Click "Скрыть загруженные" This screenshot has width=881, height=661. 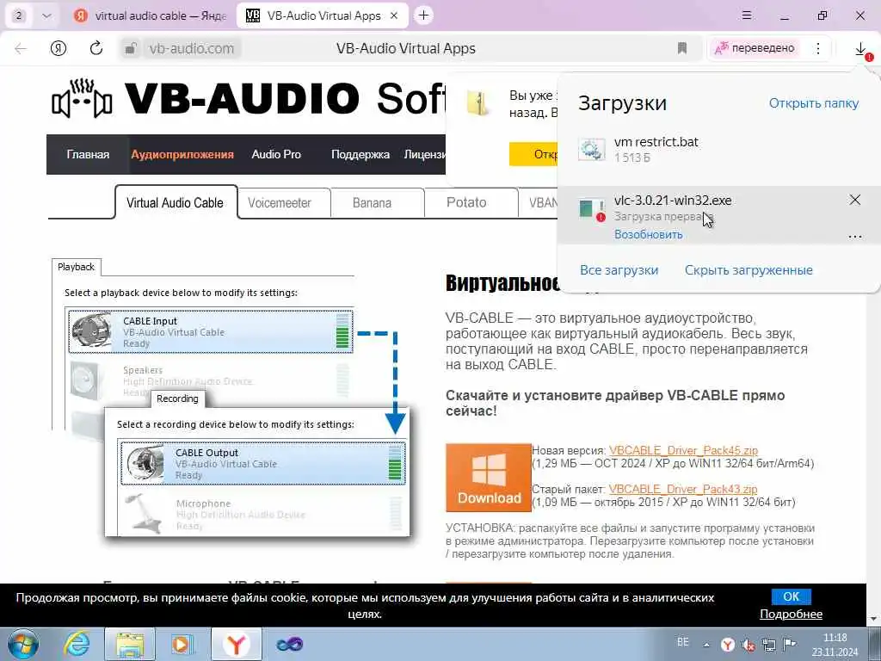(x=749, y=270)
